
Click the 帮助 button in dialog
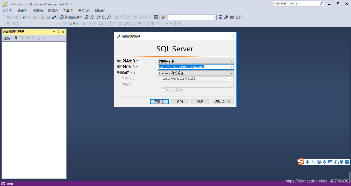pos(200,101)
